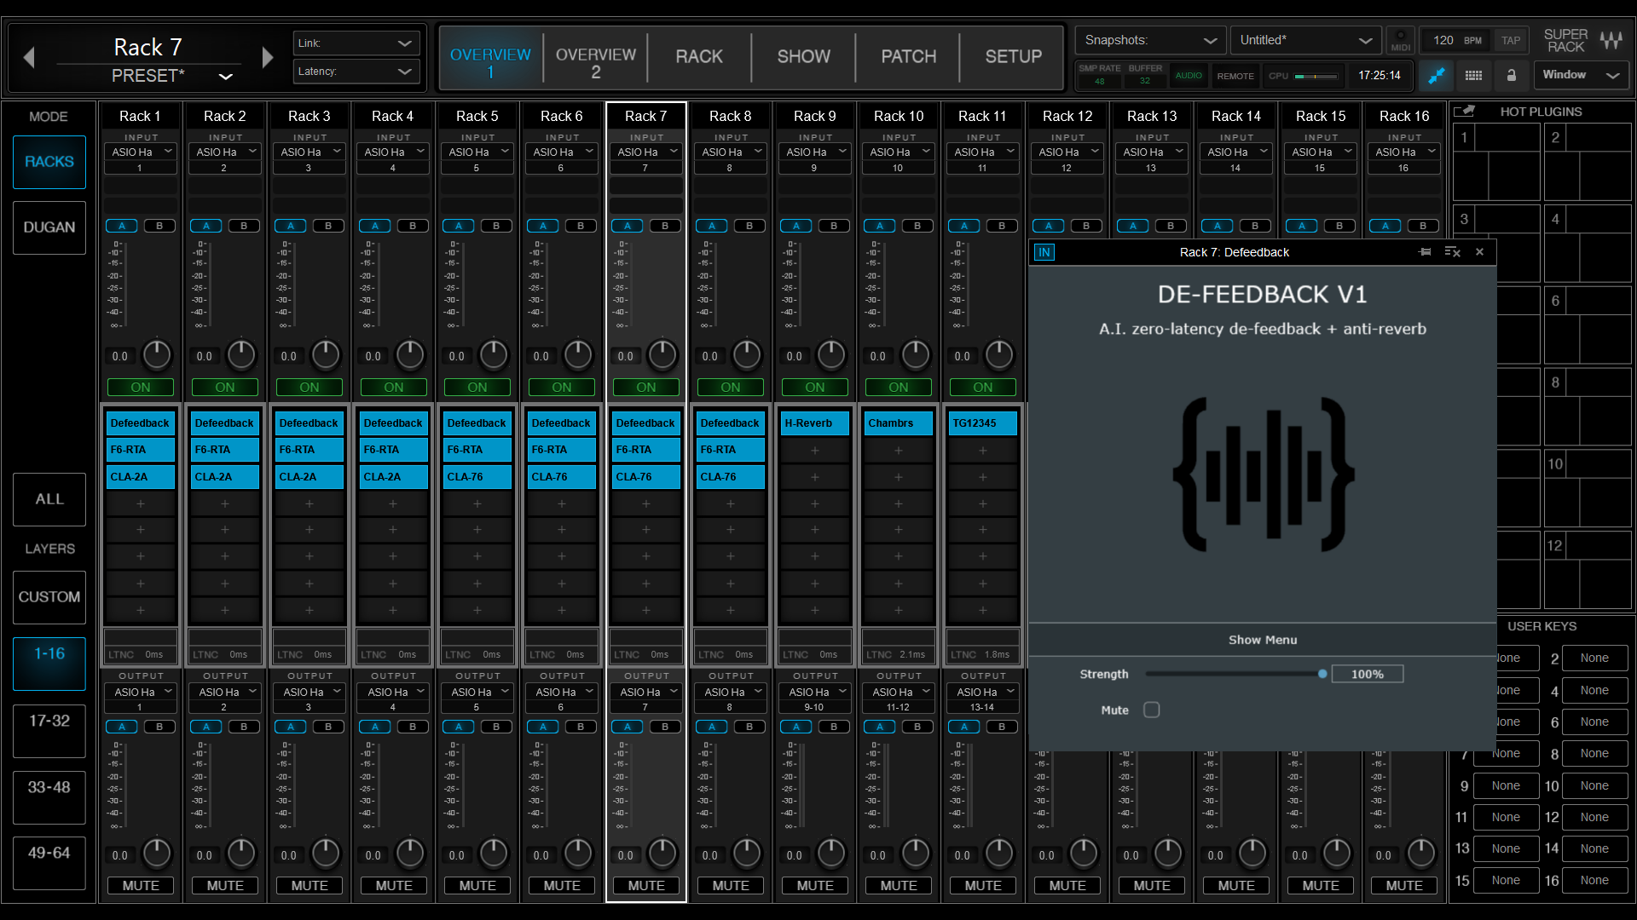Switch to the OVERVIEW 2 tab
Screen dimensions: 1637x920
coord(595,63)
